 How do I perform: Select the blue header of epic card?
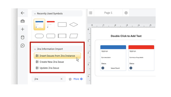(x=113, y=47)
